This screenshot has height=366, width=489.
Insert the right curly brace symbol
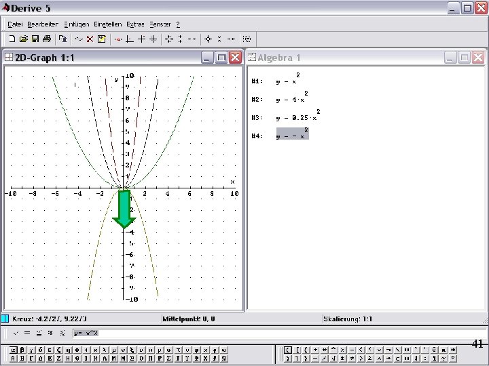[306, 359]
